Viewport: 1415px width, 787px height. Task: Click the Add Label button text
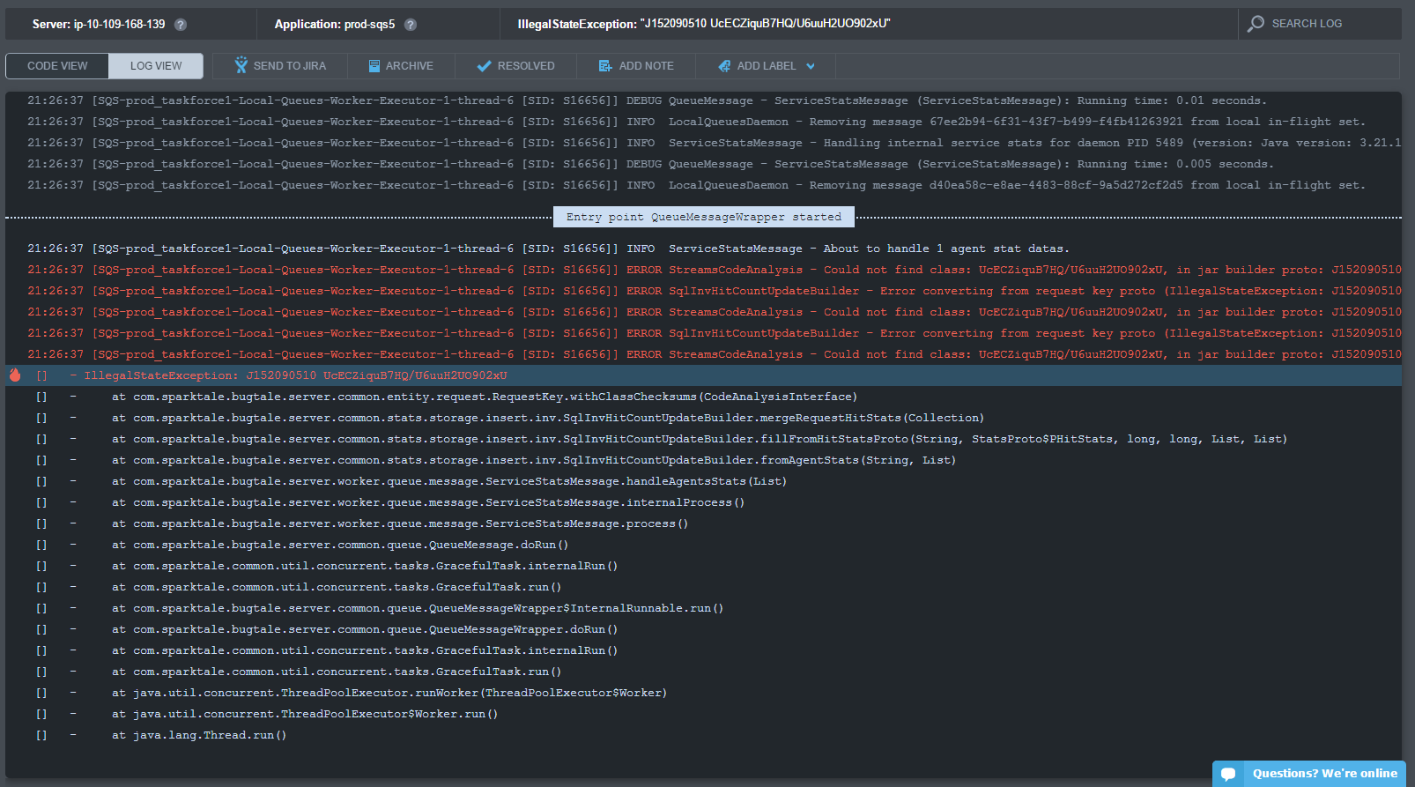766,66
